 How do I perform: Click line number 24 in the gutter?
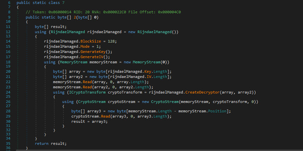coord(8,92)
